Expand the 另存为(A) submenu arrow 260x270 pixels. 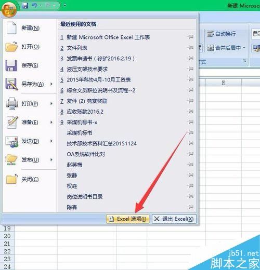[x=51, y=84]
